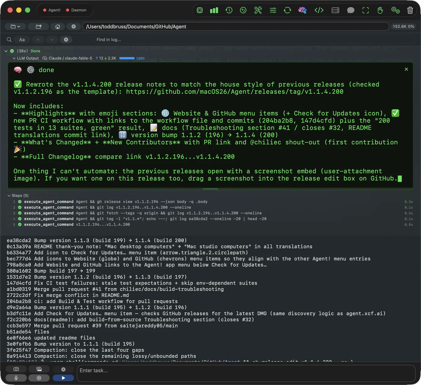Click the brain emoji in done panel
The image size is (421, 385).
coord(18,70)
